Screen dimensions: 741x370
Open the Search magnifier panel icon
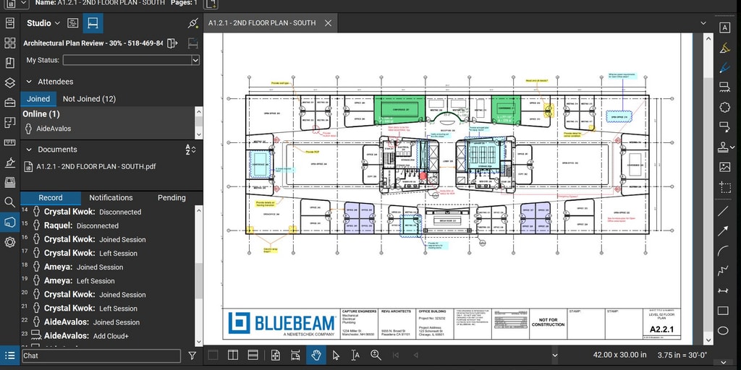click(x=10, y=202)
